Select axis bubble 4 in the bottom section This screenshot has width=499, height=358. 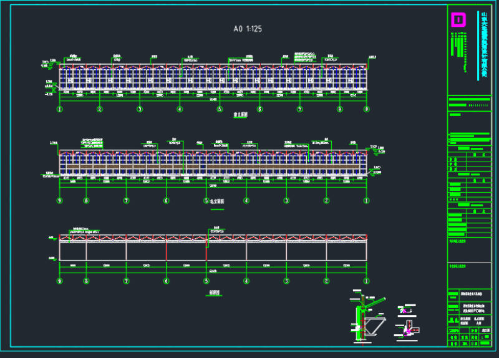click(x=246, y=281)
